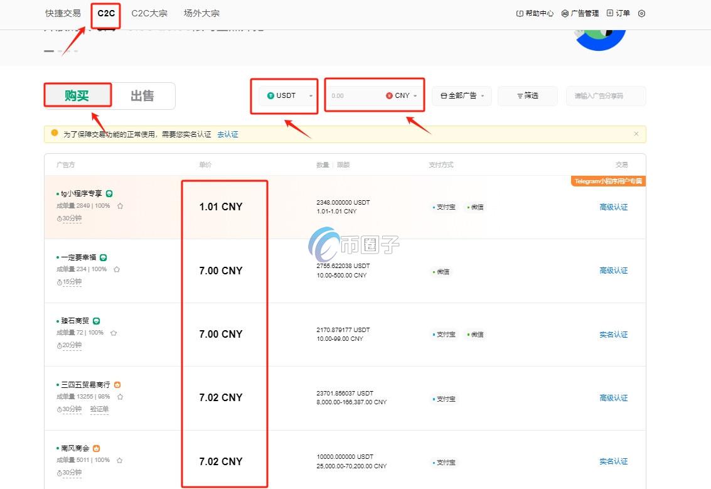Image resolution: width=711 pixels, height=489 pixels.
Task: Click the green USDT coin icon
Action: 270,95
